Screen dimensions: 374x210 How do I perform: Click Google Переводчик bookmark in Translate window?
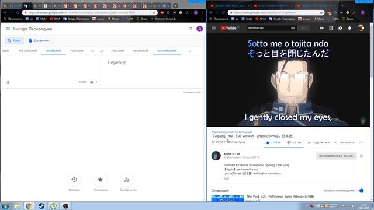[77, 19]
